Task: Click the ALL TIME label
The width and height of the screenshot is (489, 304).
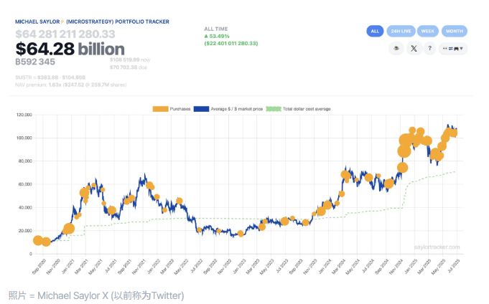Action: [216, 29]
